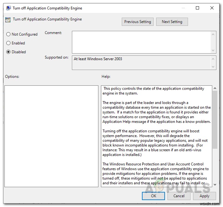Image resolution: width=223 pixels, height=207 pixels.
Task: Click the 'Comment:' label
Action: click(53, 33)
